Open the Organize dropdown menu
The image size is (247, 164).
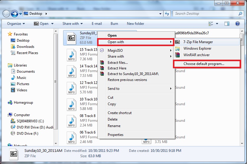[x=16, y=24]
